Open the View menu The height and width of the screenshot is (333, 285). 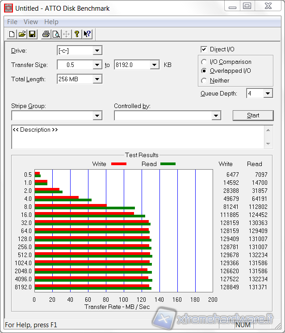tap(31, 22)
